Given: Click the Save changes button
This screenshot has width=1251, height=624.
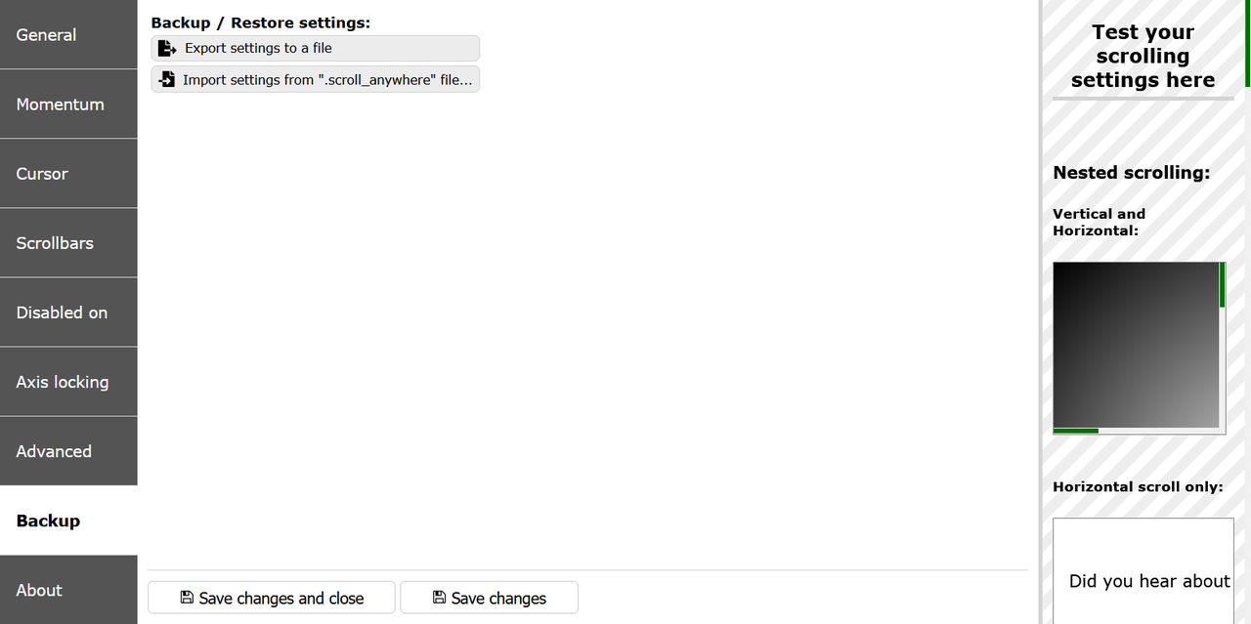Looking at the screenshot, I should coord(489,598).
